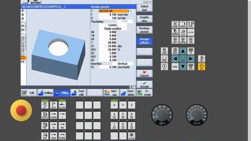The image size is (251, 141).
Task: Click the yellow INPUT key
Action: point(202,67)
